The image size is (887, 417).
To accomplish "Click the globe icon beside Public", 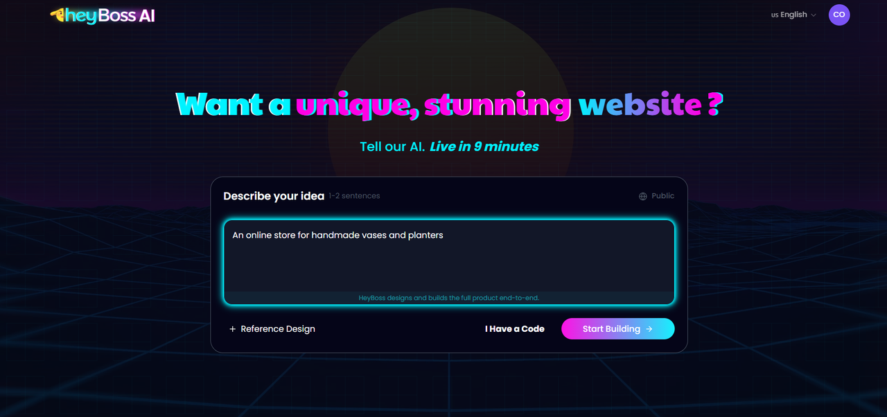I will pyautogui.click(x=643, y=196).
